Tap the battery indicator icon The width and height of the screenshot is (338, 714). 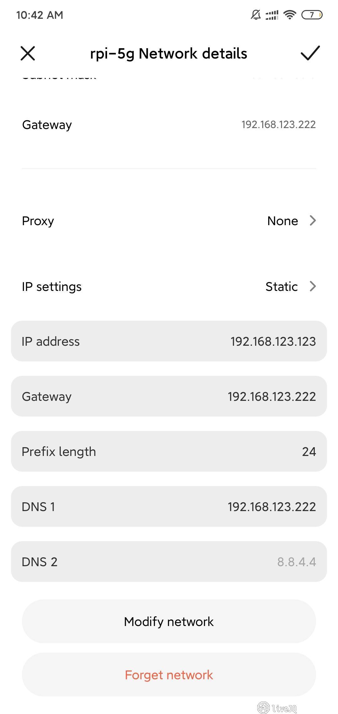tap(312, 15)
